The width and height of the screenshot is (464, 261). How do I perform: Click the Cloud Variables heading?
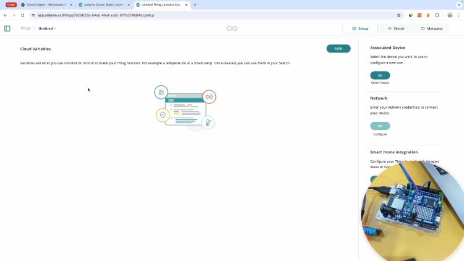(35, 49)
